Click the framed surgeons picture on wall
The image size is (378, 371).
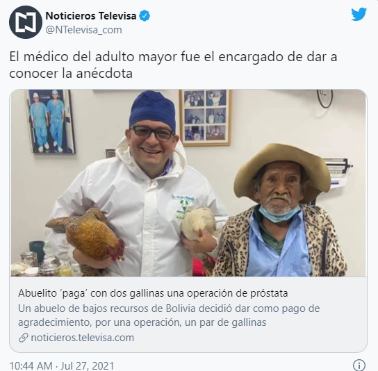click(49, 122)
